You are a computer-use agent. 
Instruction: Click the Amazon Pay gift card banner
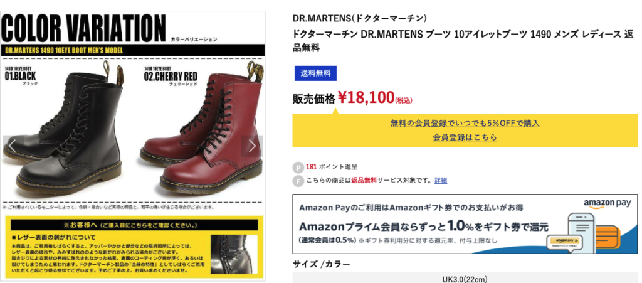pyautogui.click(x=465, y=223)
